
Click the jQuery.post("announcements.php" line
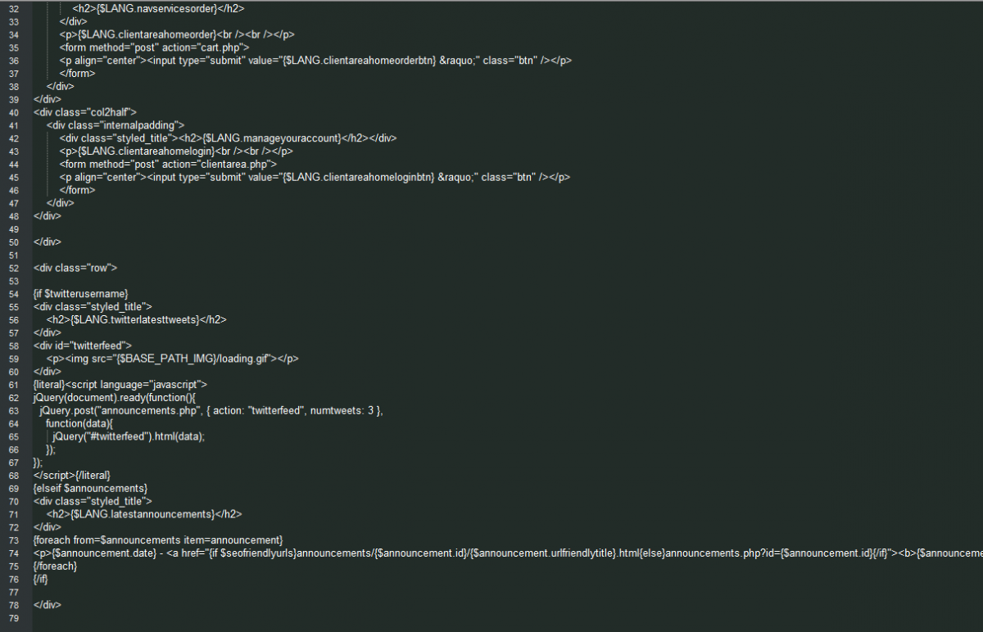click(211, 410)
